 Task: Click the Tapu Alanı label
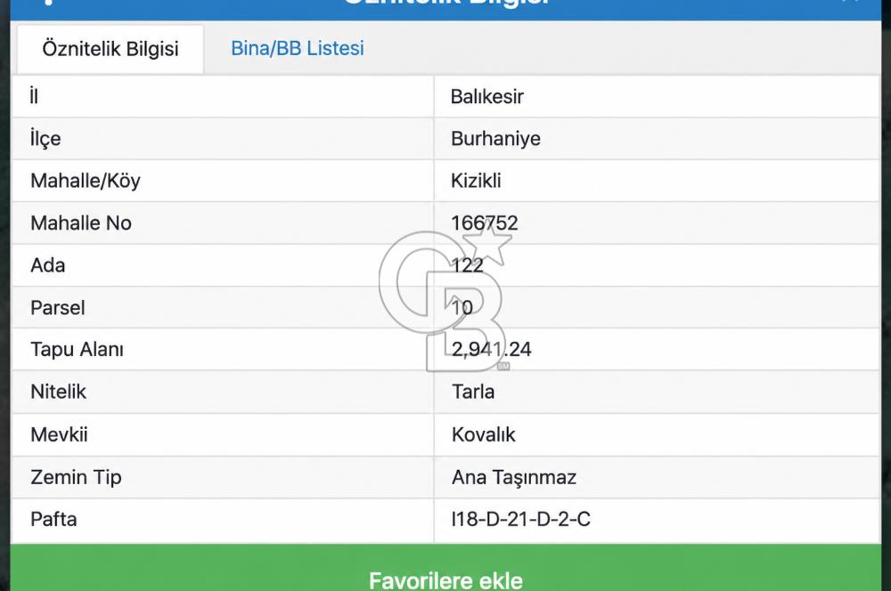pos(77,349)
